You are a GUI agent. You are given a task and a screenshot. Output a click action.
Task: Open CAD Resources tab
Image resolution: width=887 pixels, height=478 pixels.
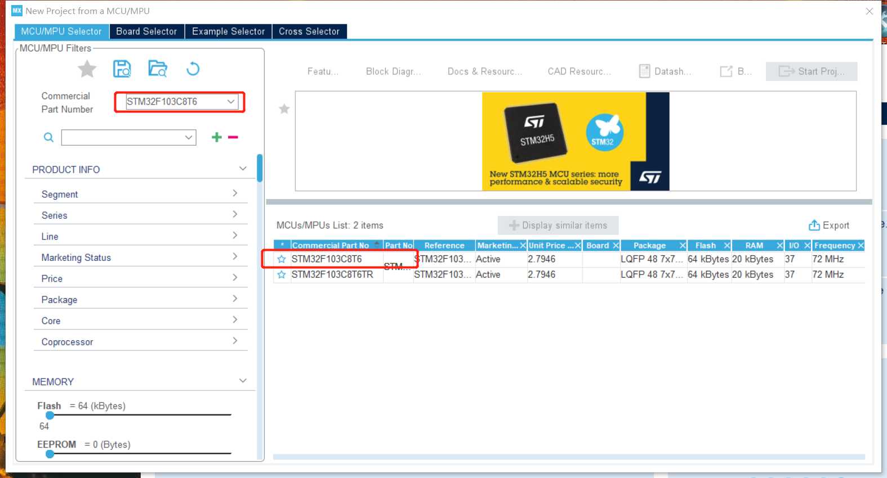tap(579, 71)
